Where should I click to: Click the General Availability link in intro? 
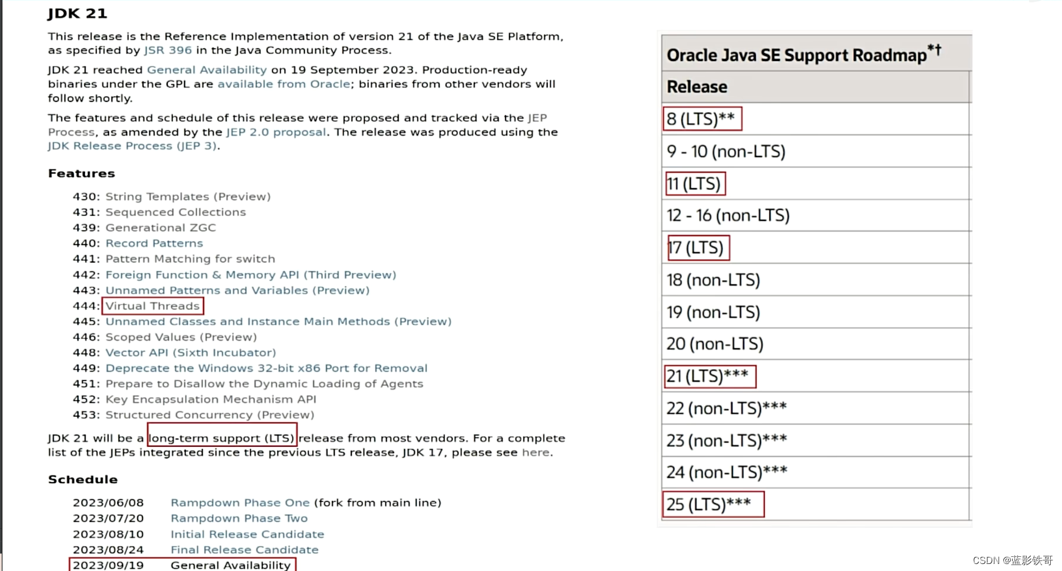[206, 70]
